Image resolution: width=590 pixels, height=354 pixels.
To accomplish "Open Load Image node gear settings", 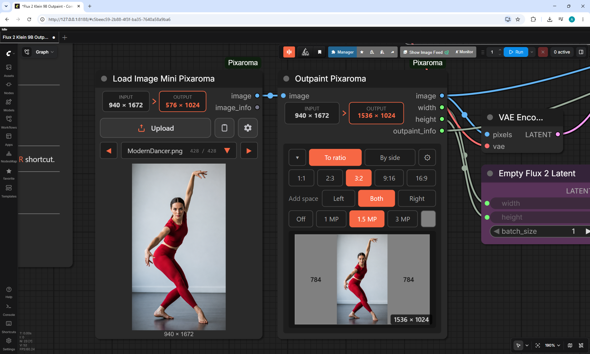I will (248, 128).
